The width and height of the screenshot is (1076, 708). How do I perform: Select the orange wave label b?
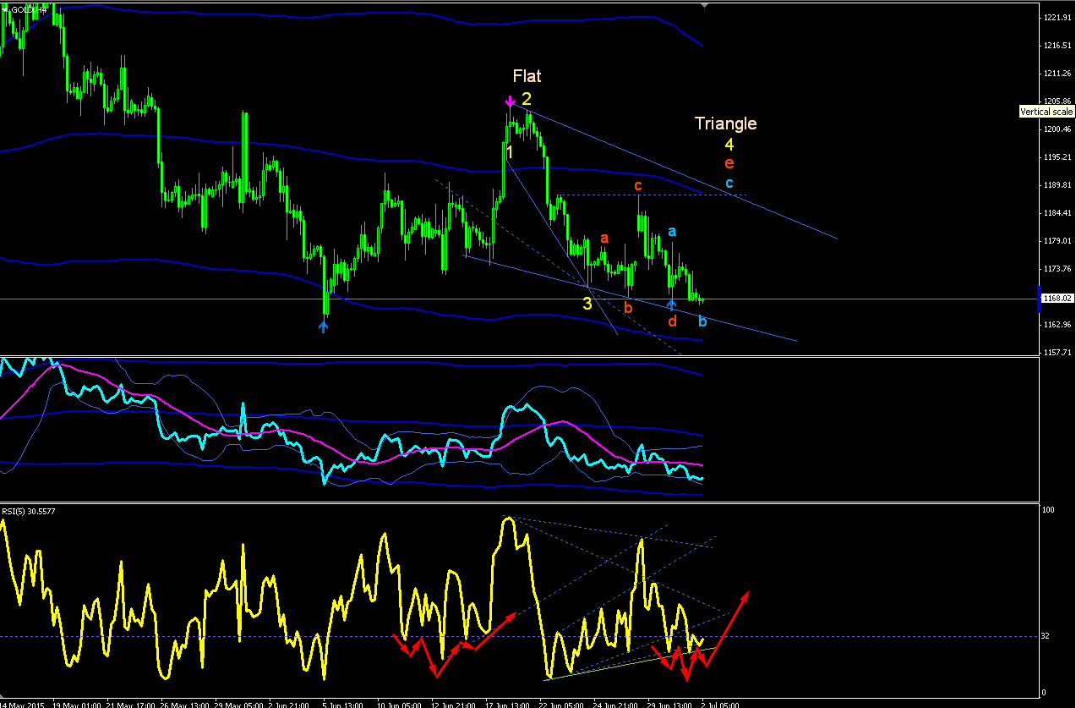628,308
